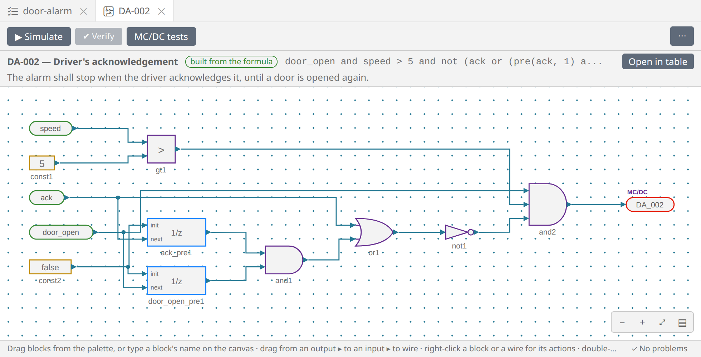Screen dimensions: 701x357
Task: Select the and2 gate block
Action: click(x=547, y=205)
